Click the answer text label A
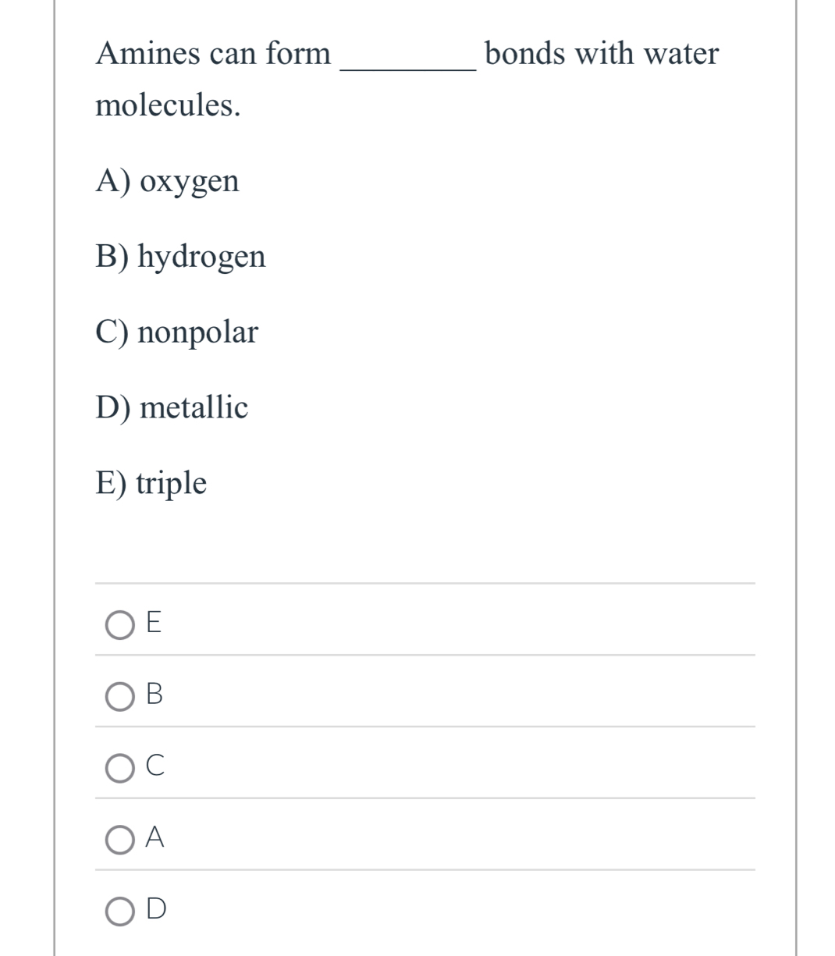This screenshot has height=956, width=835. 155,838
